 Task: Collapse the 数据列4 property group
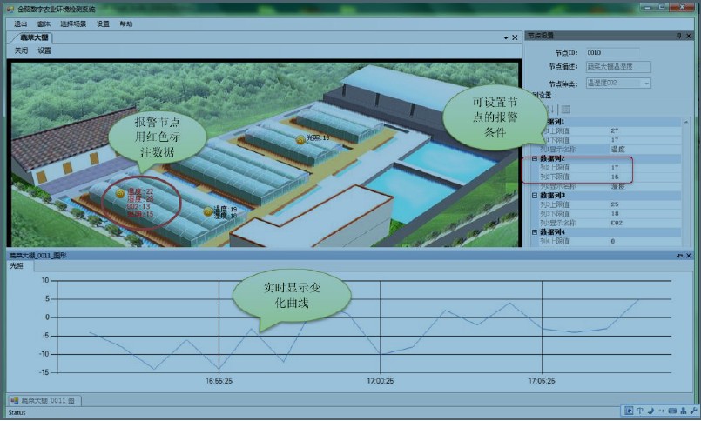[535, 231]
